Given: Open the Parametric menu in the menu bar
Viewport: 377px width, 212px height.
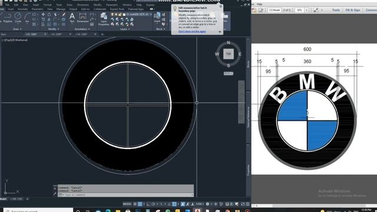Looking at the screenshot, I should (112, 5).
